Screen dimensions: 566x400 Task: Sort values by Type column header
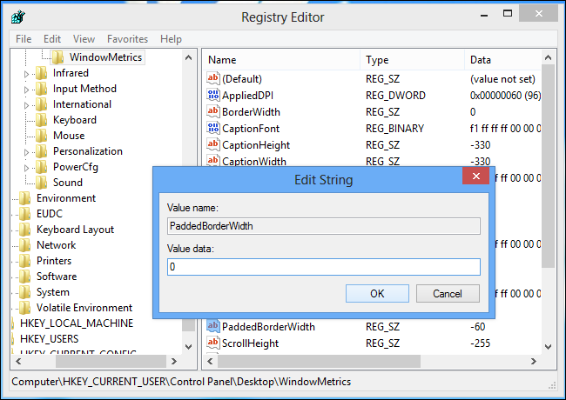412,60
